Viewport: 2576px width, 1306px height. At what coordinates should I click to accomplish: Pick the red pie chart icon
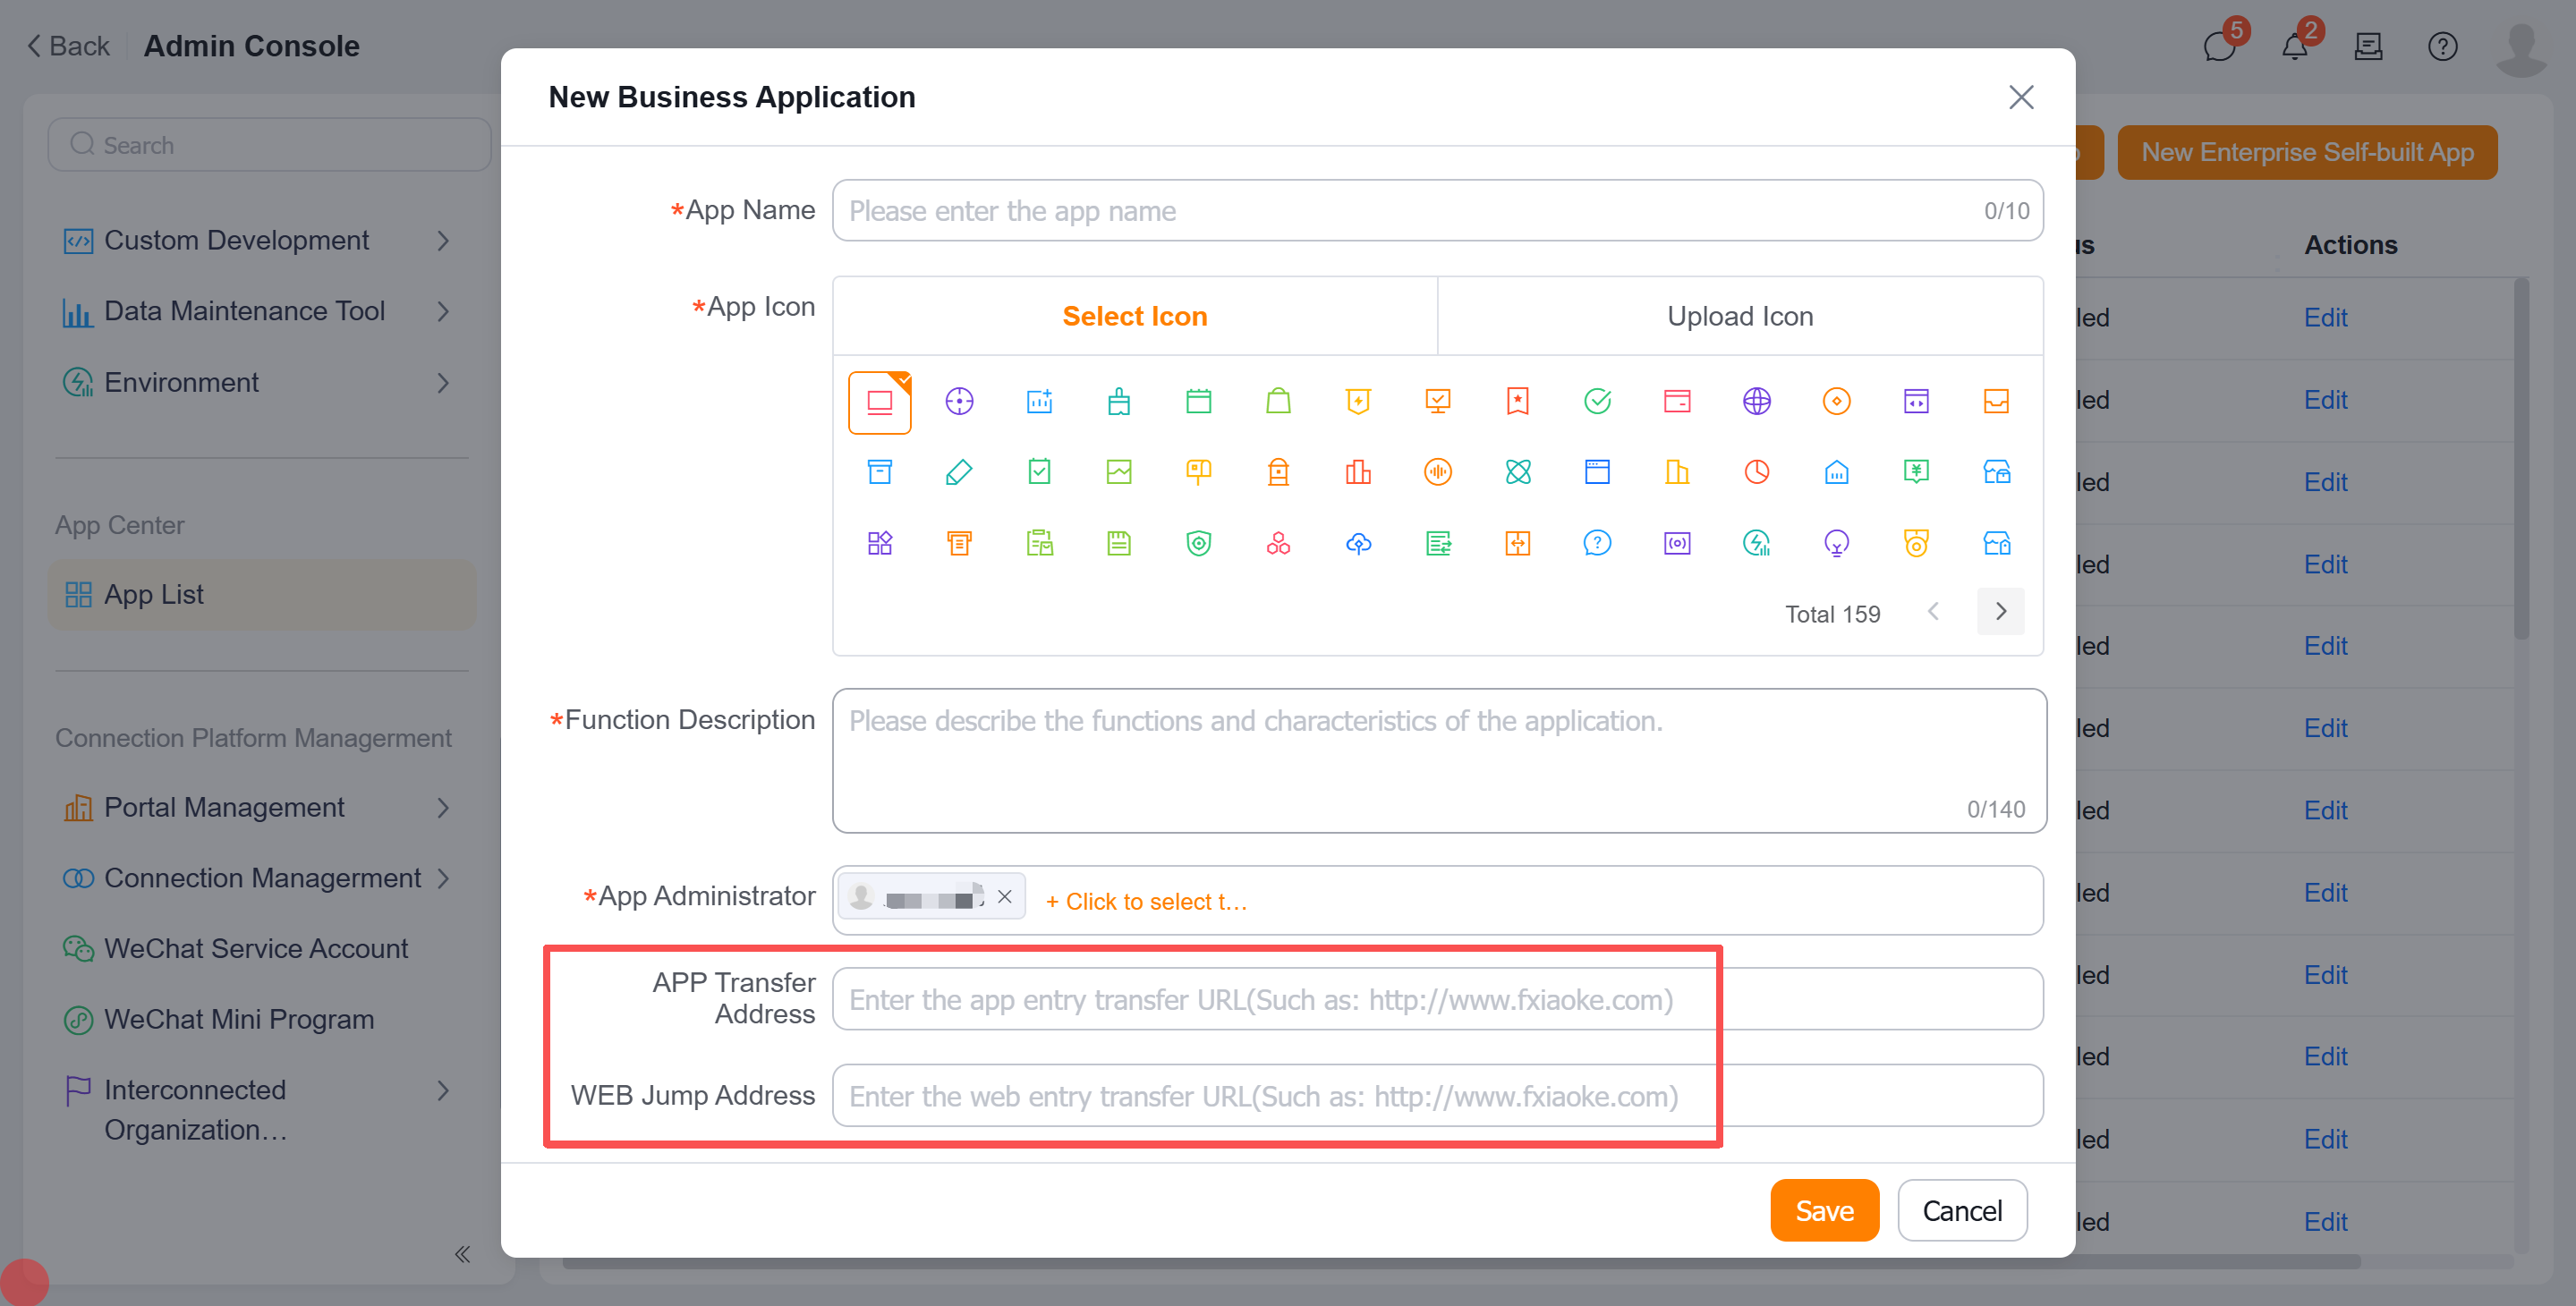[1757, 472]
